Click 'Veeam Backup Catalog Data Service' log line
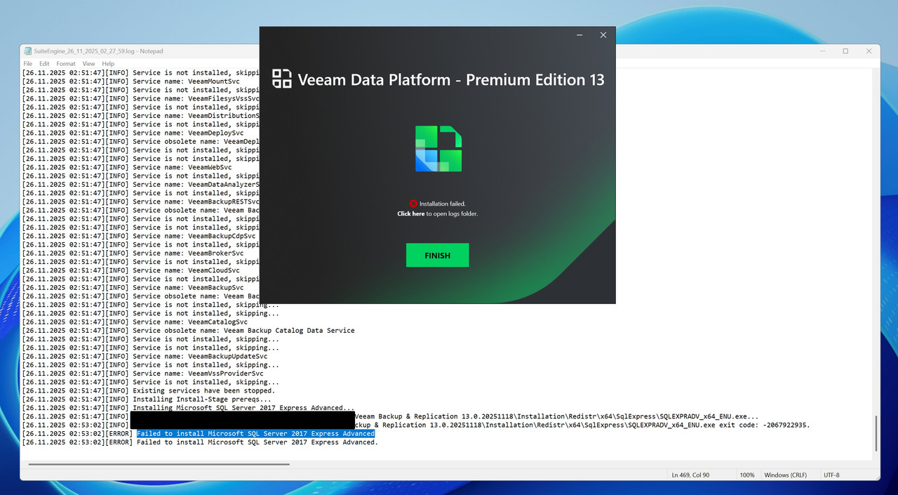 (188, 331)
